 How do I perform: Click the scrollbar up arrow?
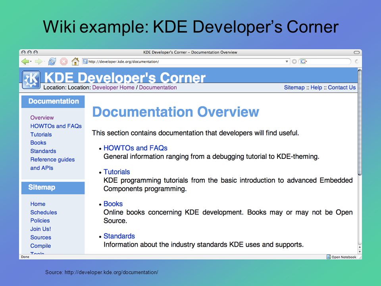pos(360,247)
